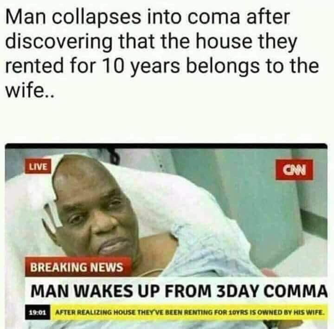This screenshot has height=329, width=334.
Task: Click the red LIVE badge
Action: tap(38, 167)
